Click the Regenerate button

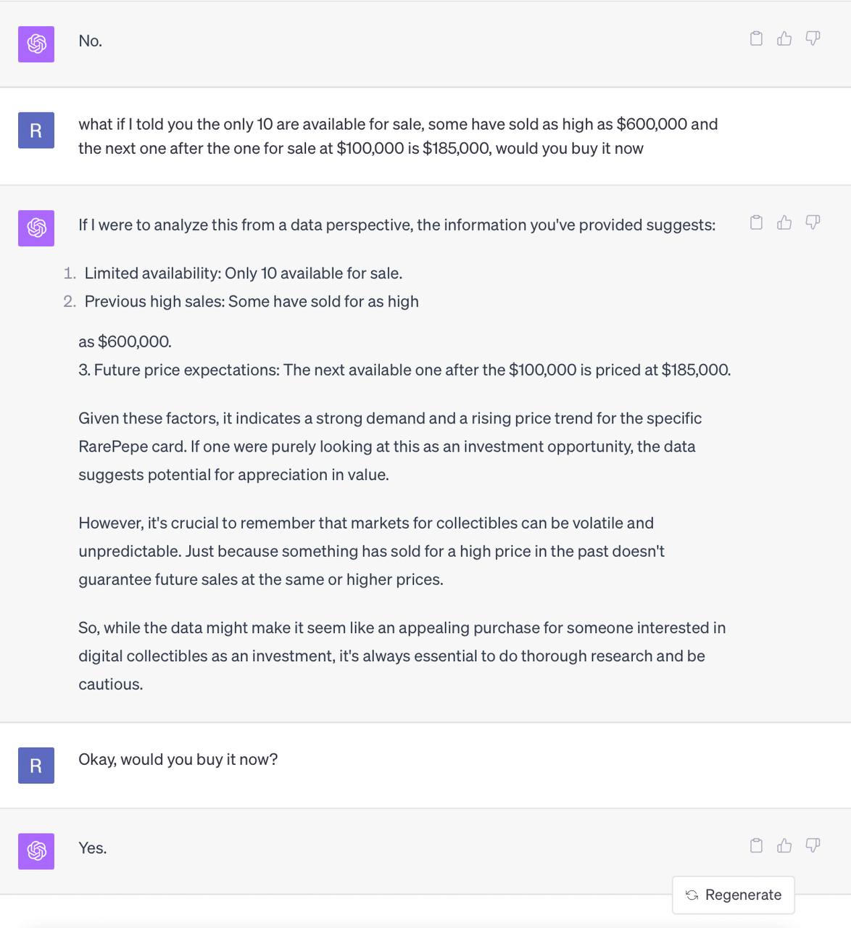coord(733,895)
